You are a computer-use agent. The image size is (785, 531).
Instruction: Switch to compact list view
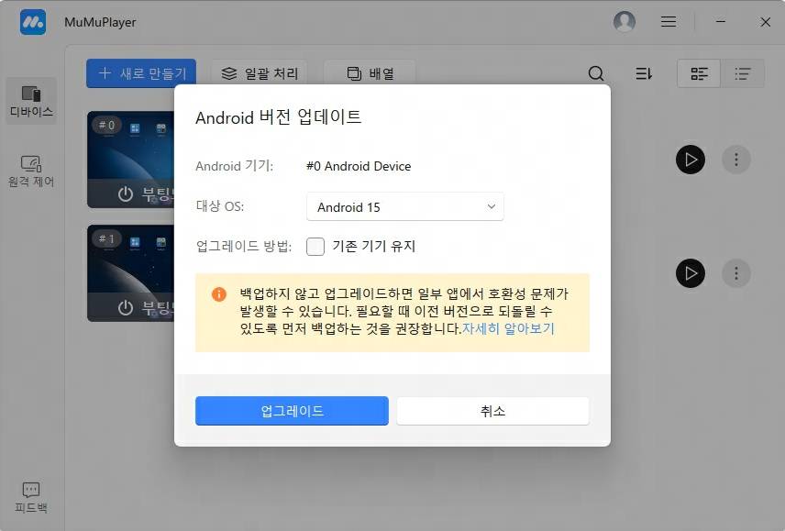tap(743, 73)
